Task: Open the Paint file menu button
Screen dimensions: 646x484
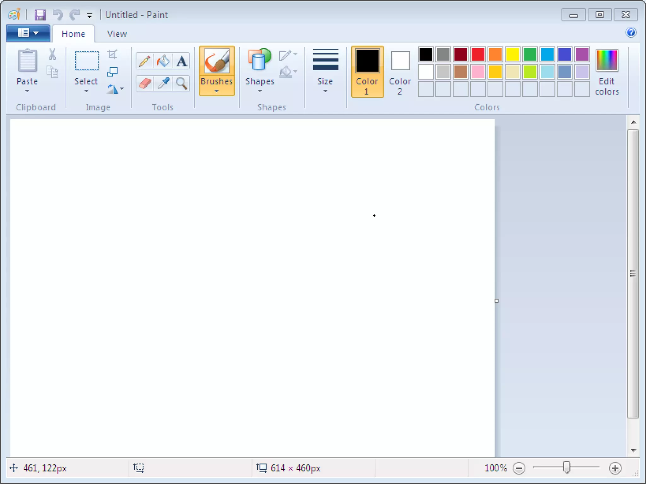Action: (x=28, y=33)
